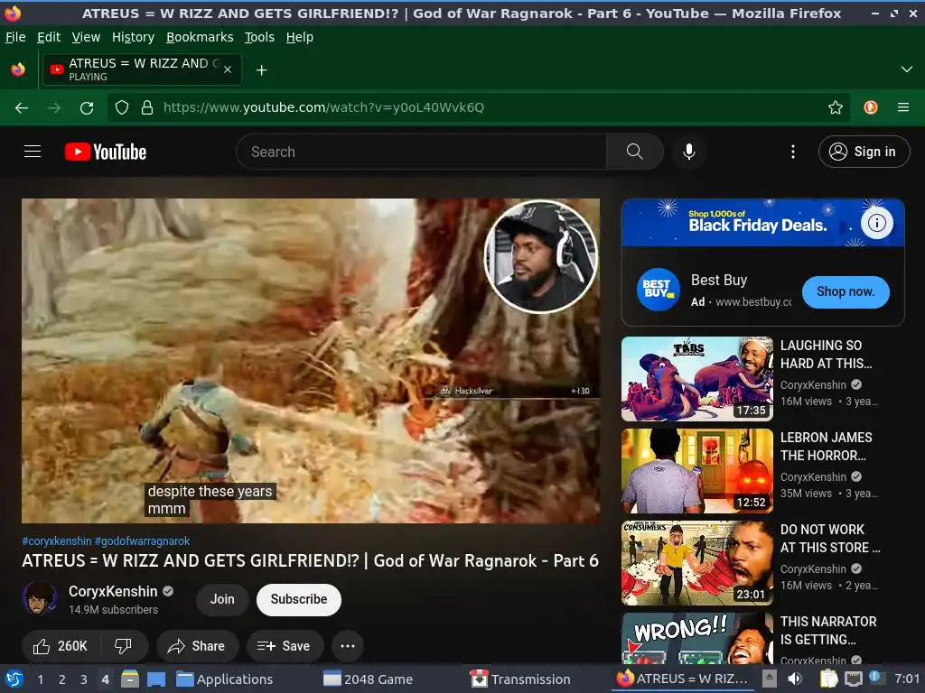Open the Bookmarks menu
925x693 pixels.
click(200, 37)
